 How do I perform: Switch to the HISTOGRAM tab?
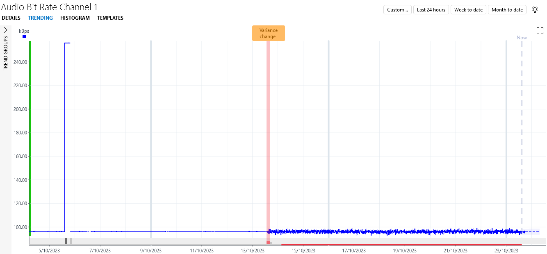[x=75, y=18]
